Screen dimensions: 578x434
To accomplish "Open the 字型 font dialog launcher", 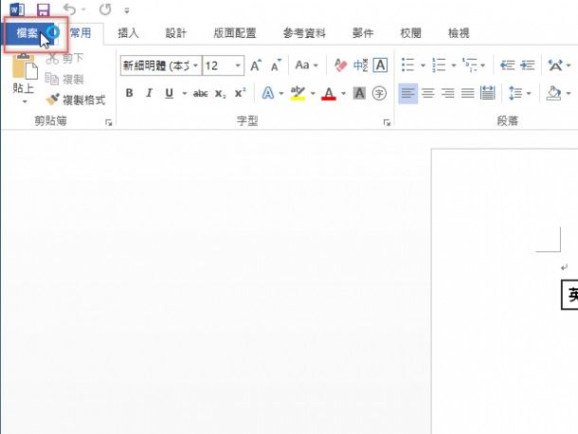I will pyautogui.click(x=387, y=123).
